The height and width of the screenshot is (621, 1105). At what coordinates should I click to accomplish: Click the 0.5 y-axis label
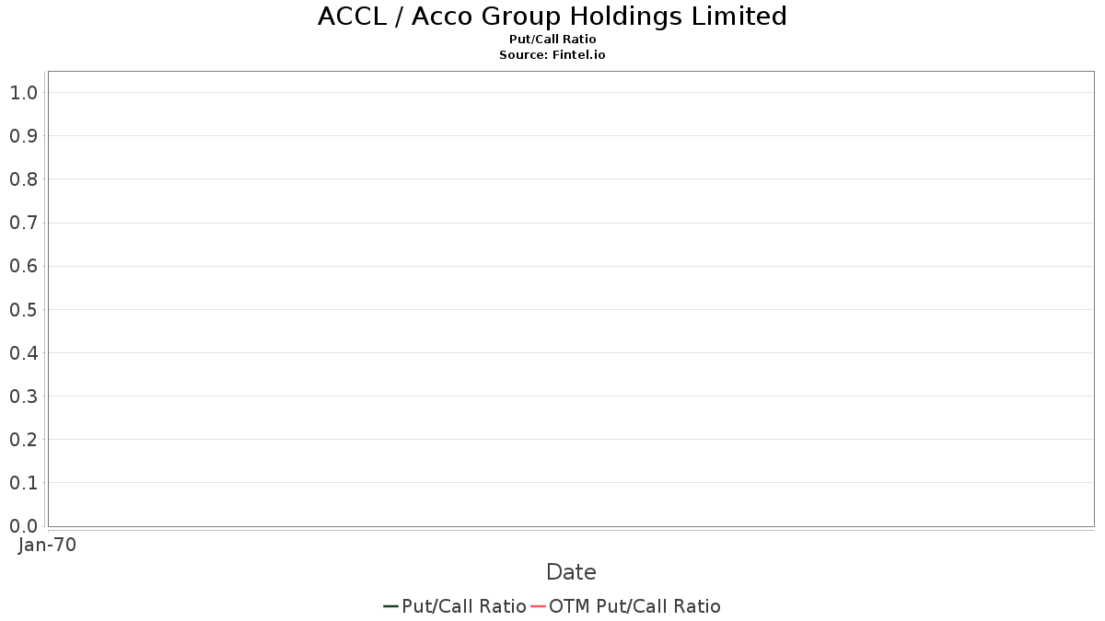(x=23, y=309)
